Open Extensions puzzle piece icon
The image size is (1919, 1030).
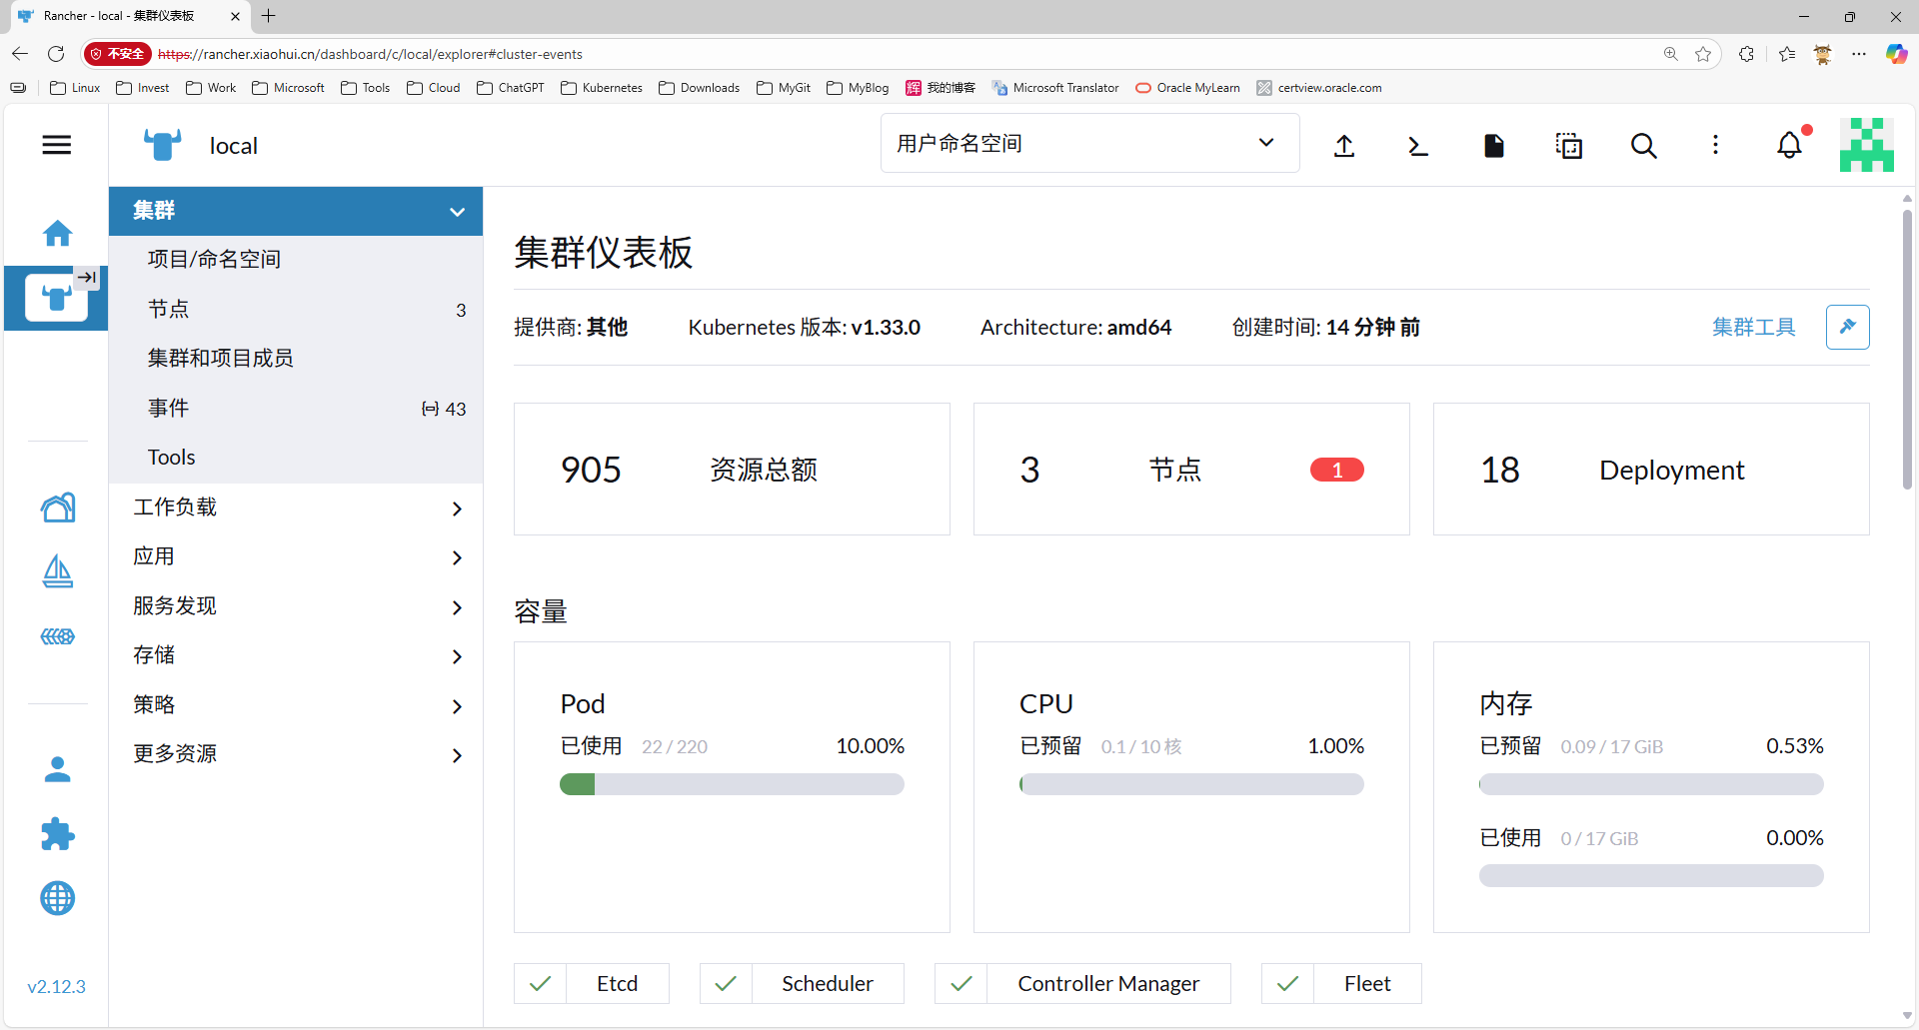click(57, 834)
